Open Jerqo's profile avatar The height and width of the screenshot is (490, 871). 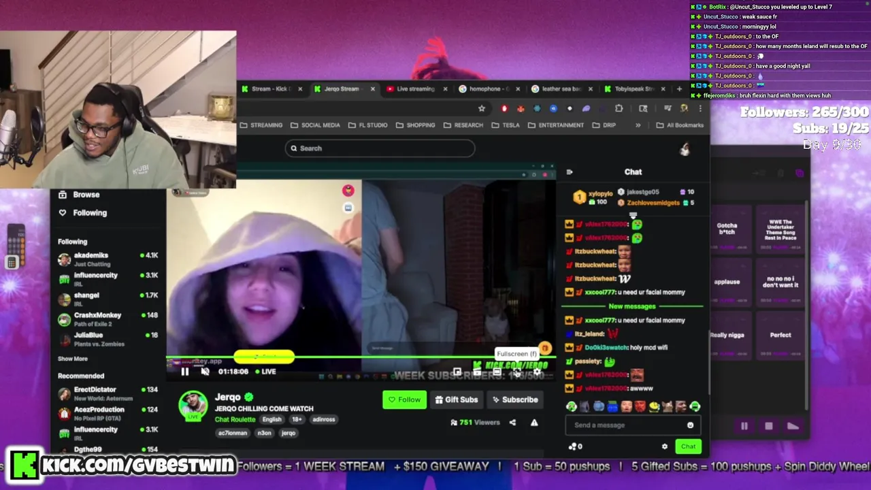click(193, 406)
